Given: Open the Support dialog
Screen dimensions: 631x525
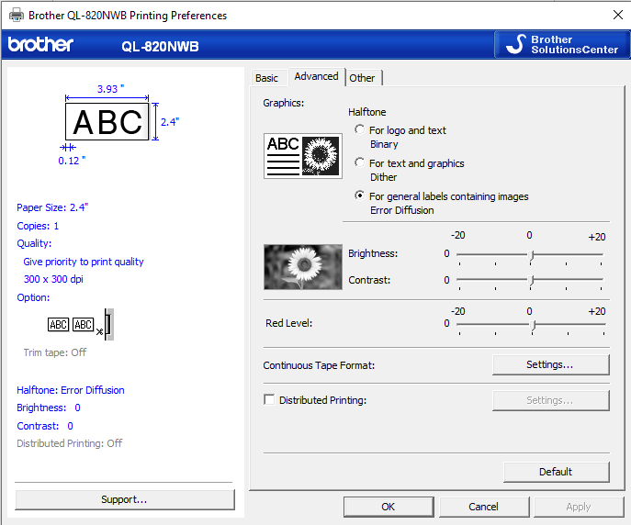Looking at the screenshot, I should [124, 499].
